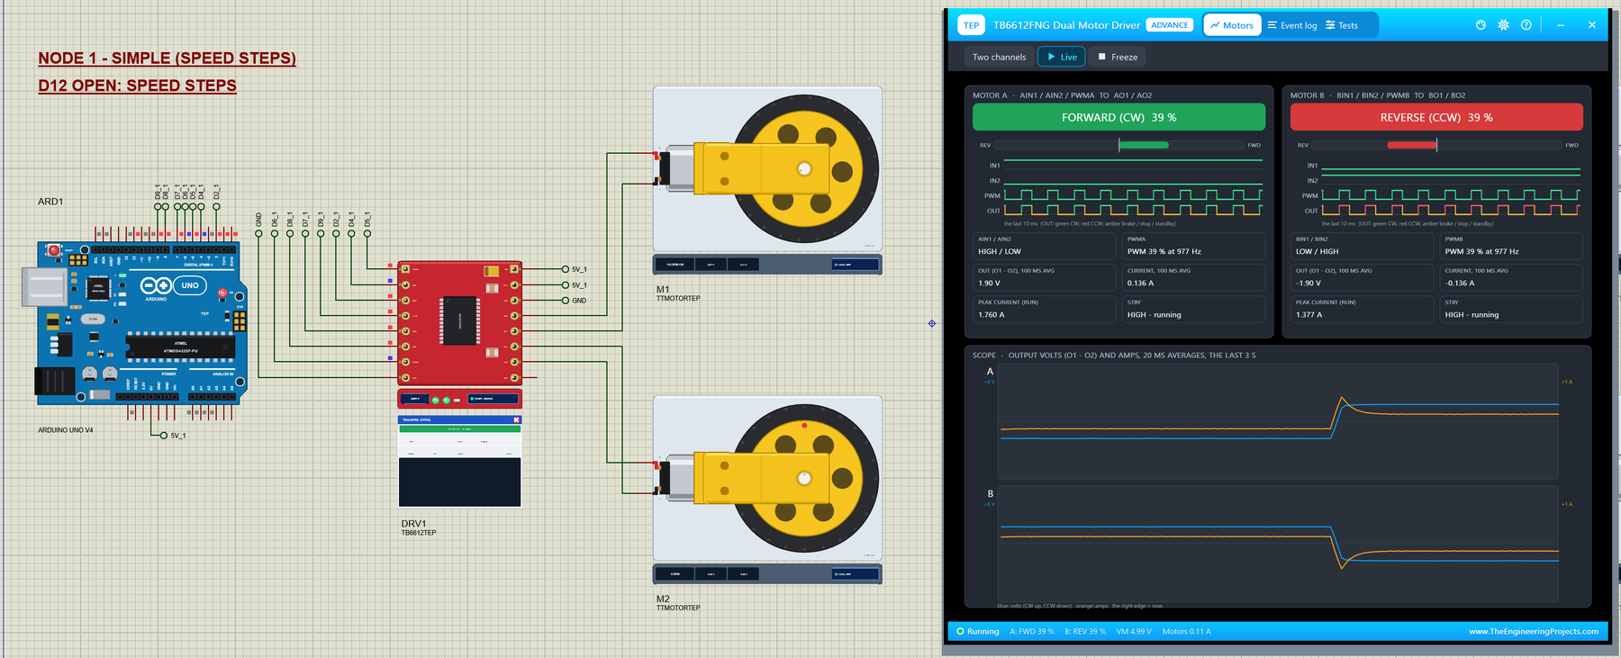
Task: Freeze the live display
Action: (1118, 57)
